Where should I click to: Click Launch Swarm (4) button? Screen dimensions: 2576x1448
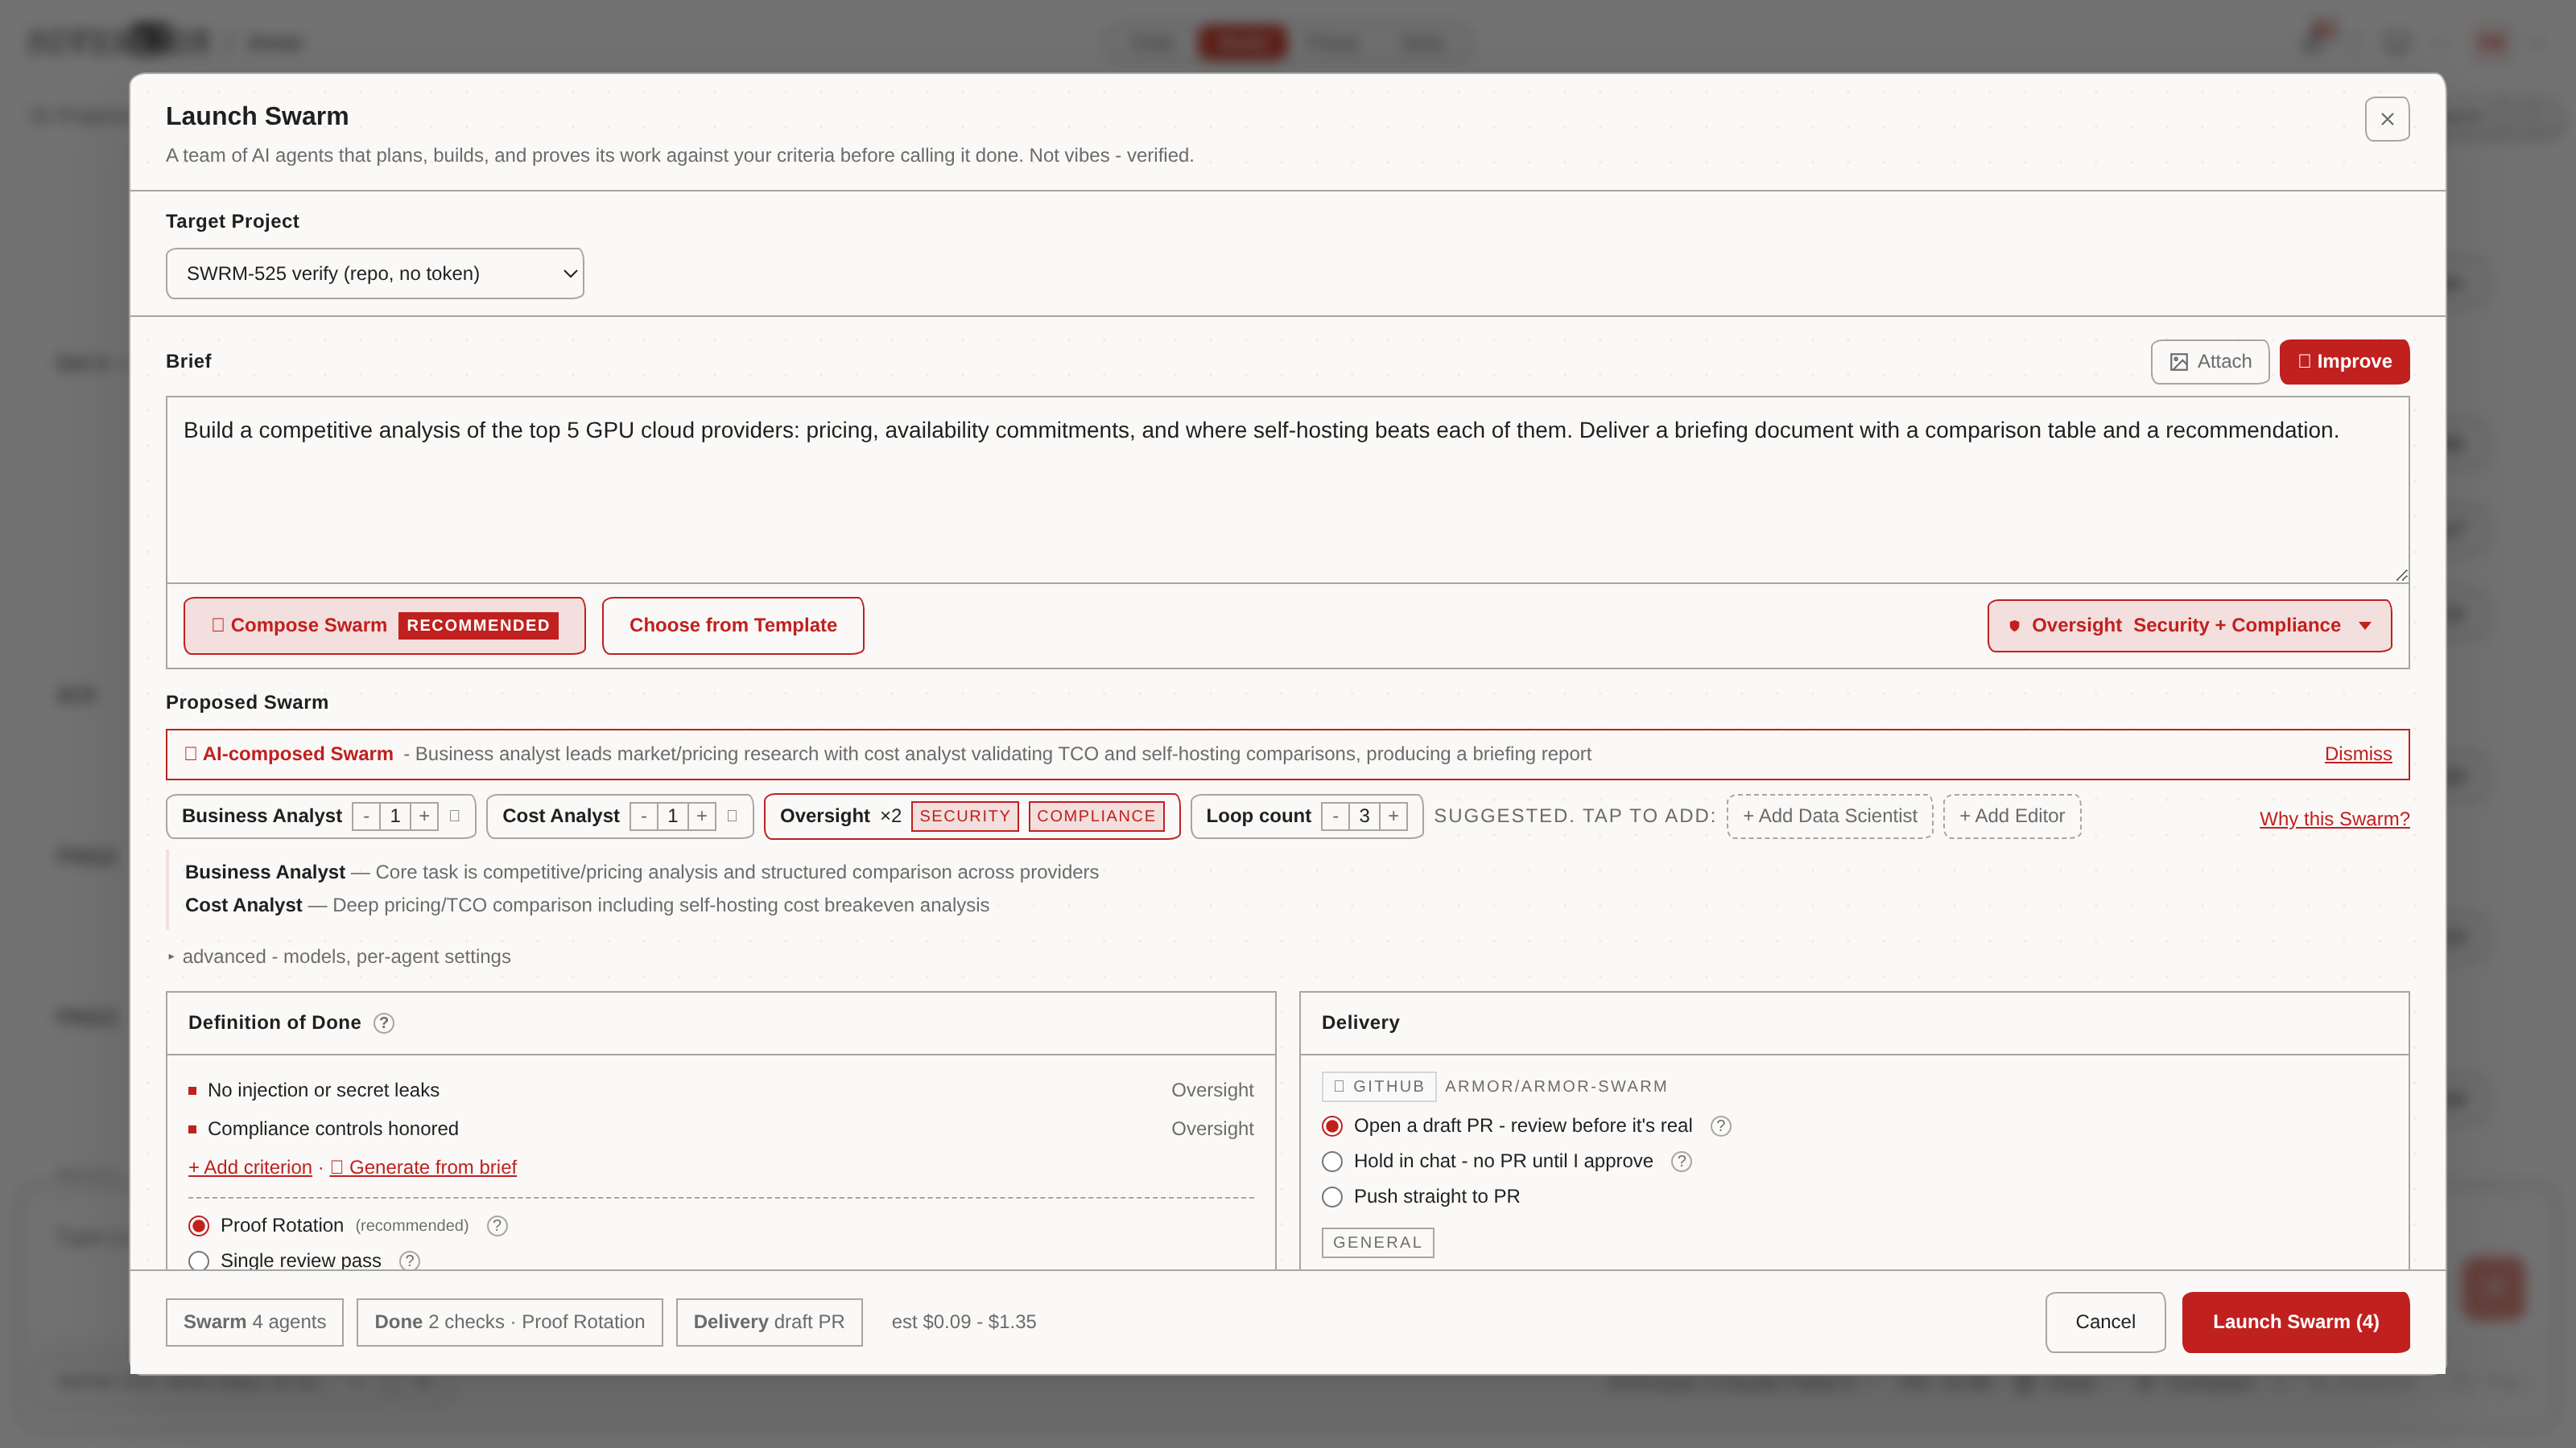coord(2295,1322)
